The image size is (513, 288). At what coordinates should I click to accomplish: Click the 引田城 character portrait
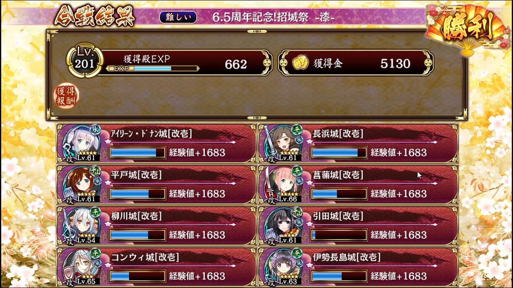pos(283,226)
